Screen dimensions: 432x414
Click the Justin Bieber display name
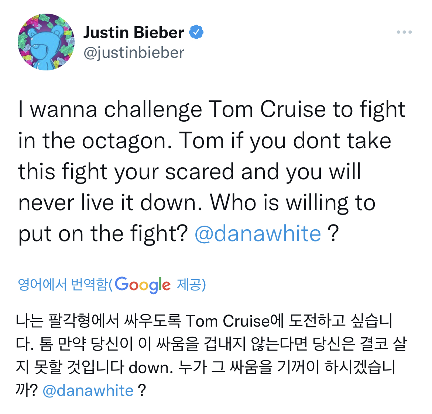[x=134, y=32]
